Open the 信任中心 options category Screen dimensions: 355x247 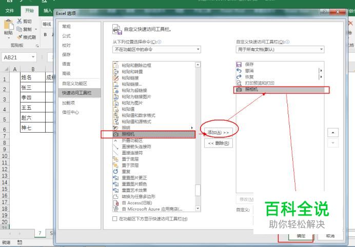pos(79,112)
